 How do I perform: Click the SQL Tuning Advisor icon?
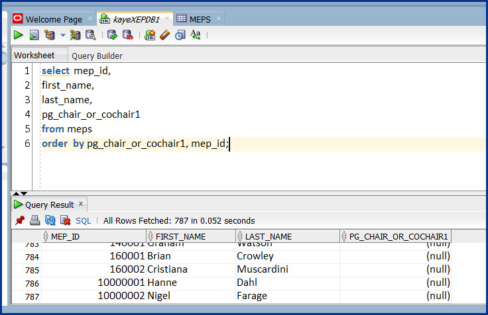[91, 35]
